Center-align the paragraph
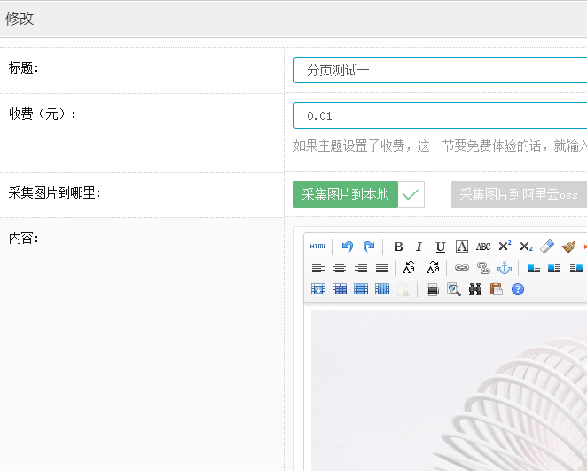Image resolution: width=587 pixels, height=471 pixels. tap(340, 268)
